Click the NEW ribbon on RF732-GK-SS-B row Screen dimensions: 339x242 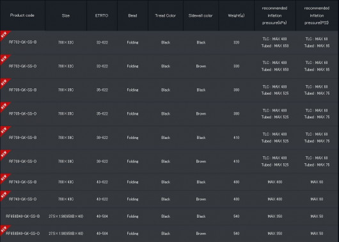[x=4, y=35]
